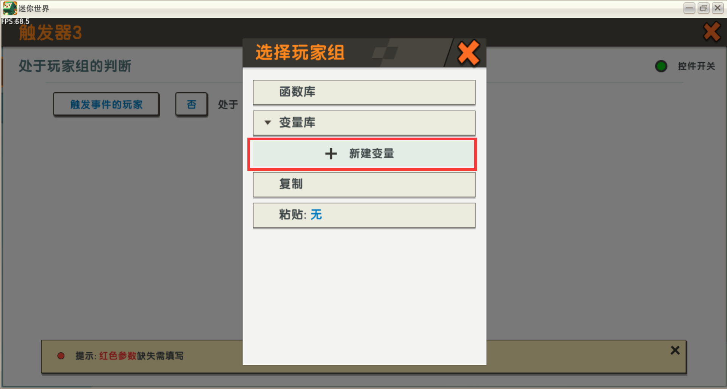The height and width of the screenshot is (389, 727).
Task: Click the plus icon beside 新建变量
Action: coord(331,153)
